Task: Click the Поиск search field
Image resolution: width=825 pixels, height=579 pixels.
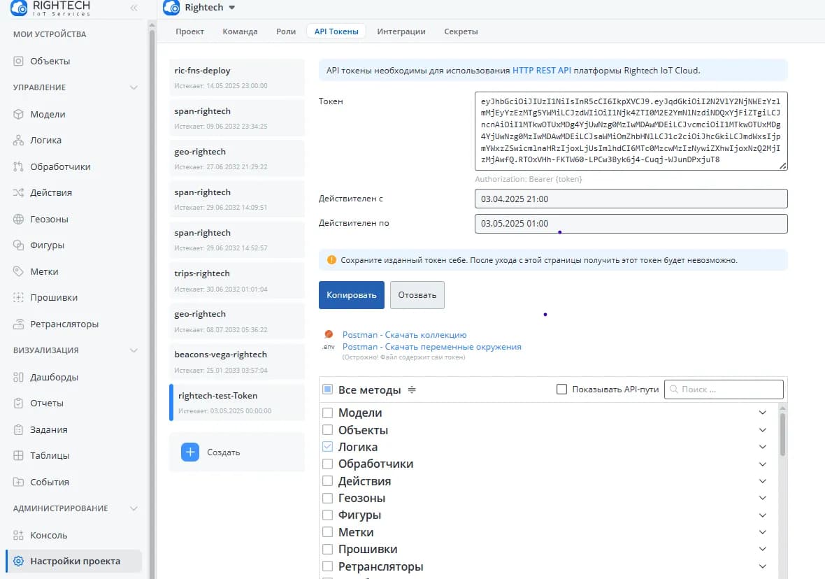Action: pos(724,389)
